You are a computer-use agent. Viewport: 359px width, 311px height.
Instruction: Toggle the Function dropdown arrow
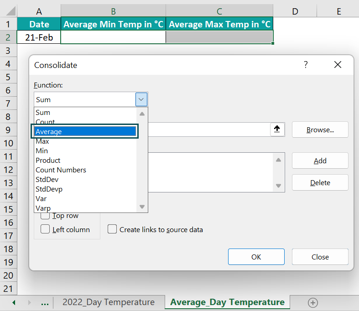(x=141, y=99)
